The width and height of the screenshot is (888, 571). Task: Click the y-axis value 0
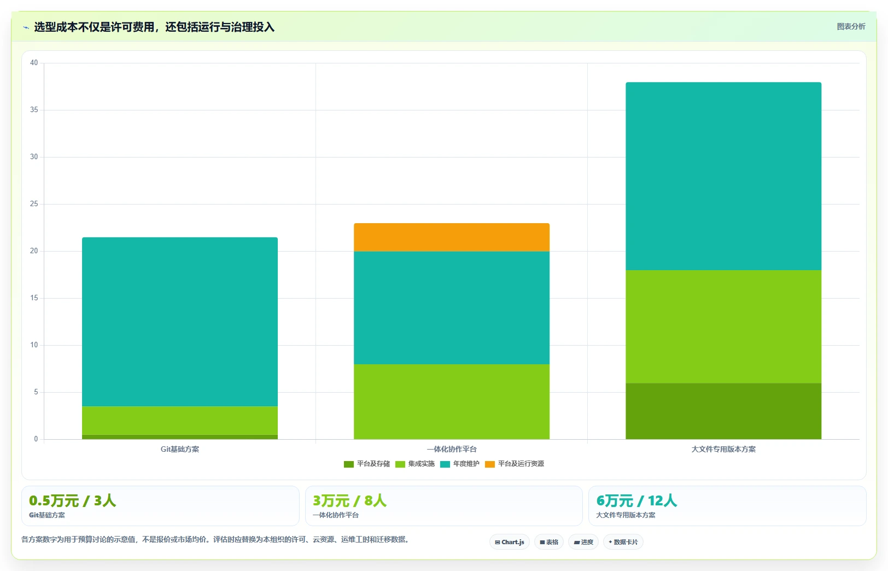pos(36,439)
